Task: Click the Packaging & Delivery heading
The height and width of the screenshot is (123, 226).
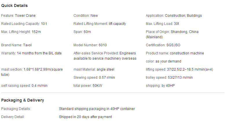Action: (23, 100)
